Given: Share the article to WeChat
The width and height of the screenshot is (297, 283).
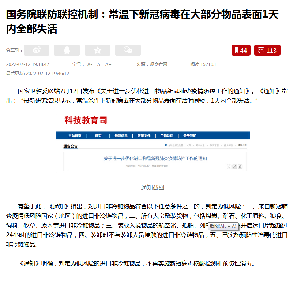Looking at the screenshot, I should [128, 50].
